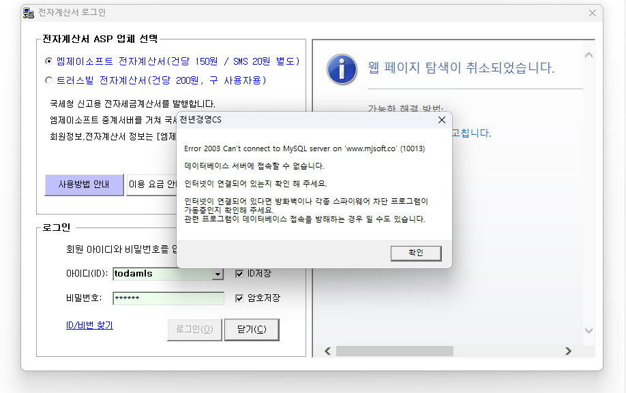The image size is (626, 393).
Task: Click the web panel scroll up arrow
Action: (x=589, y=55)
